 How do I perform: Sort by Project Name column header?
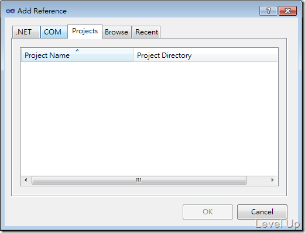point(77,55)
